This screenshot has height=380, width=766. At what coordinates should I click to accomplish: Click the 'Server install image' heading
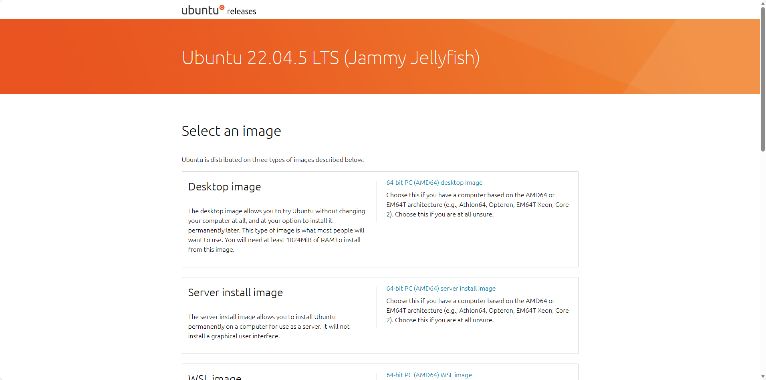point(235,293)
